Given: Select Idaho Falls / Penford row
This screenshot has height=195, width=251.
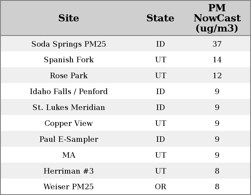Looking at the screenshot, I should (69, 91).
